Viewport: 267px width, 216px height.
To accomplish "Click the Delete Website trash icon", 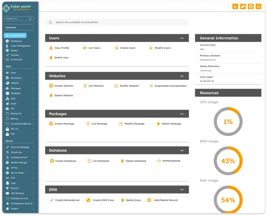I will 51,95.
